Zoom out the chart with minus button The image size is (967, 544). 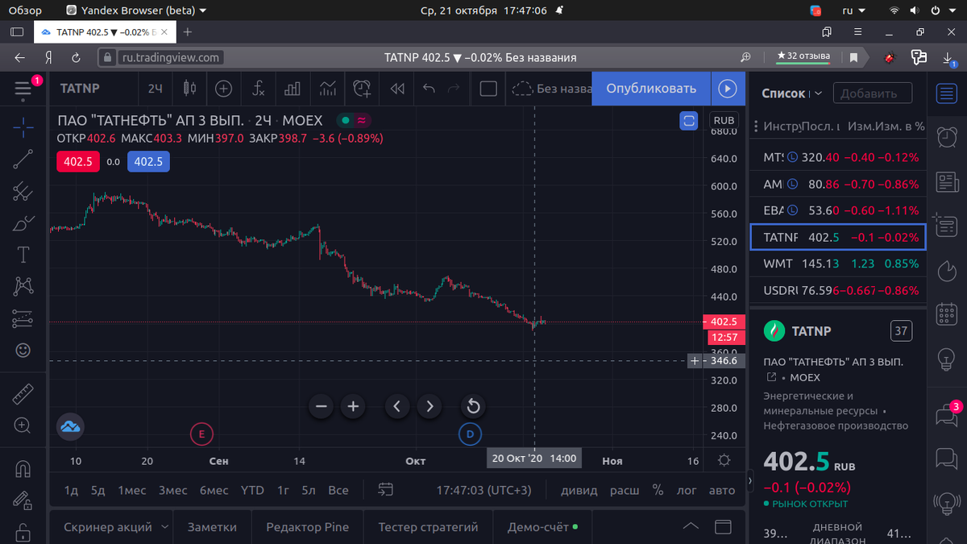point(321,406)
